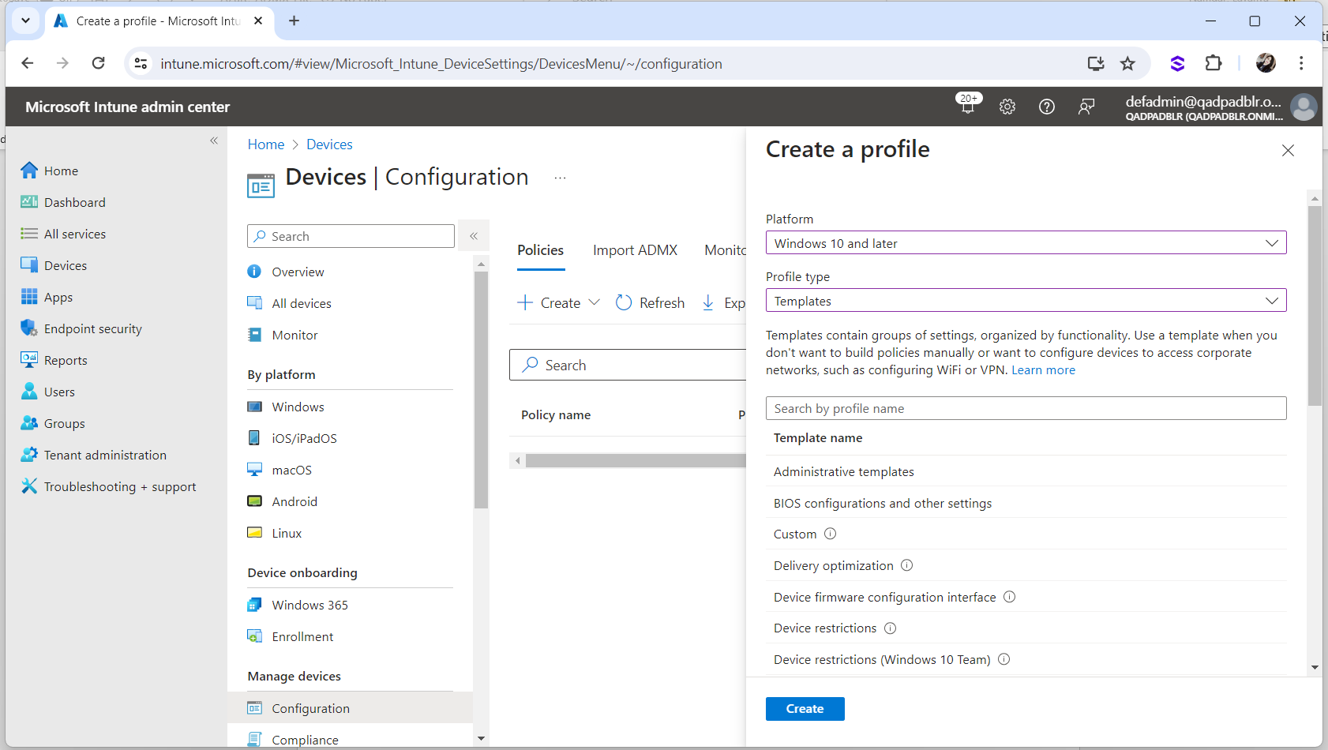
Task: Show info for Device firmware configuration interface
Action: click(1009, 597)
